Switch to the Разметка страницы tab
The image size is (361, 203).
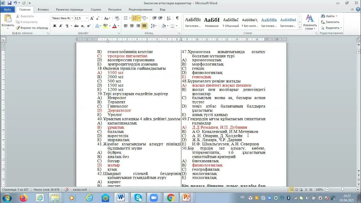pos(70,10)
